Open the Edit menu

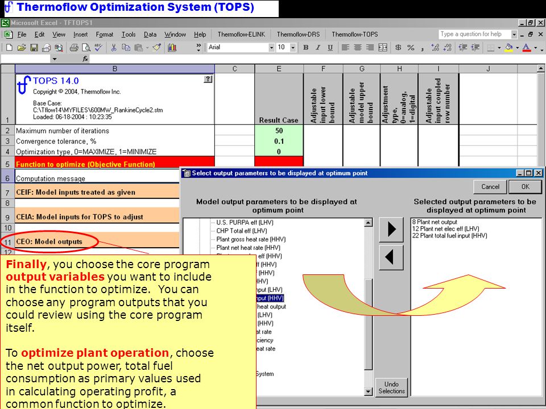(39, 35)
